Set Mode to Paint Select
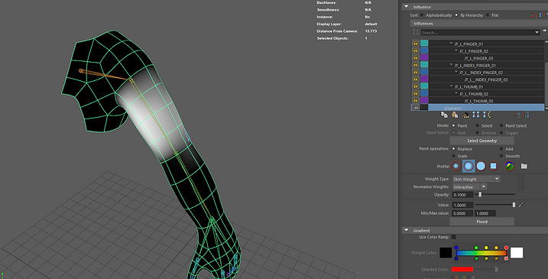 point(501,125)
